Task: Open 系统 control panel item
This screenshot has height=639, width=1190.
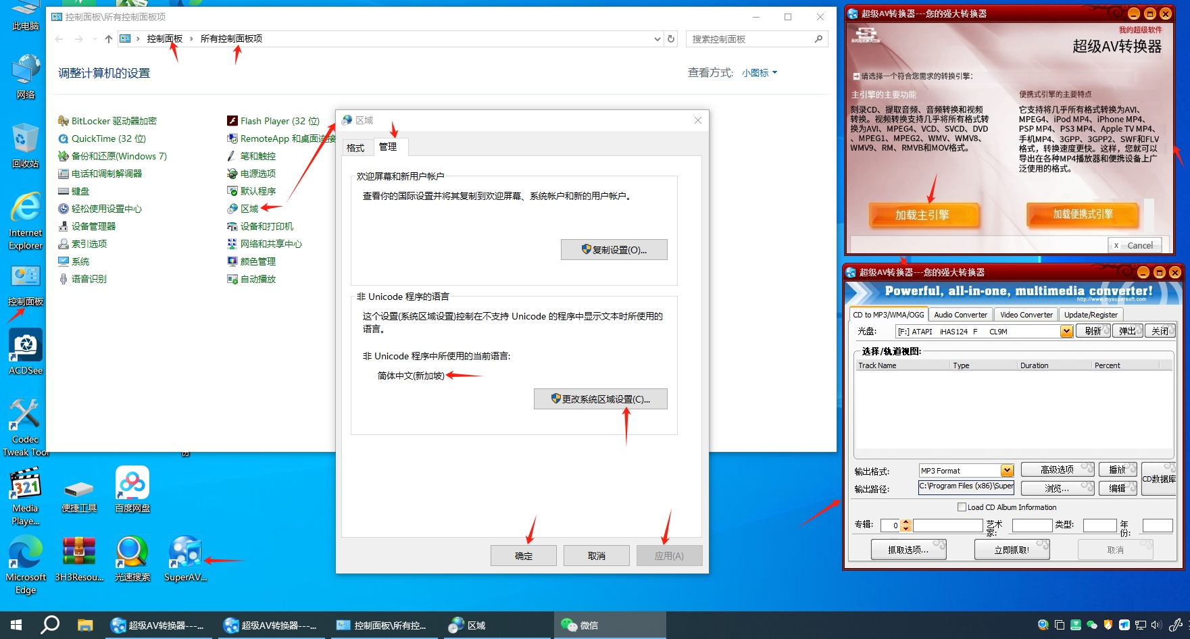Action: (74, 261)
